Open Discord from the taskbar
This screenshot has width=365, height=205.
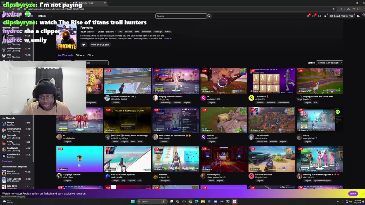215,202
